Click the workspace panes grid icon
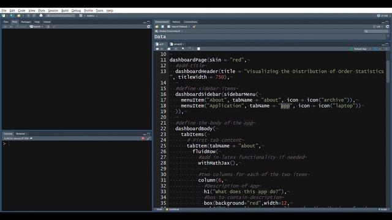The image size is (392, 220). 81,16
